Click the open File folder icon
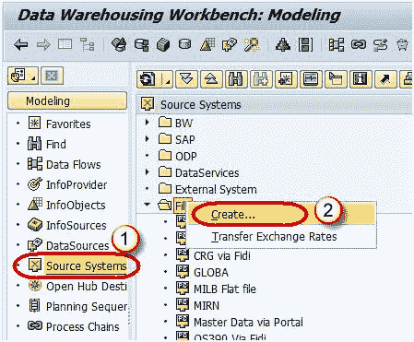 165,206
